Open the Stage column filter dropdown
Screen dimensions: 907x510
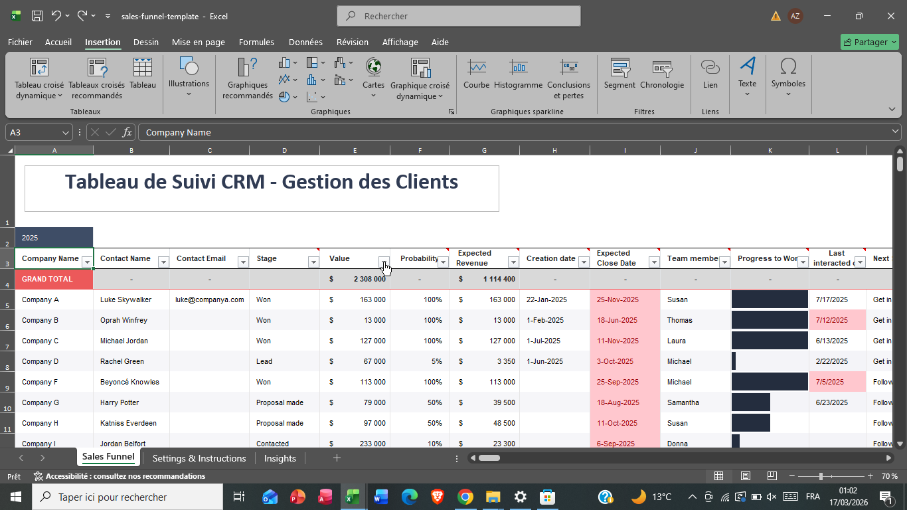[313, 262]
